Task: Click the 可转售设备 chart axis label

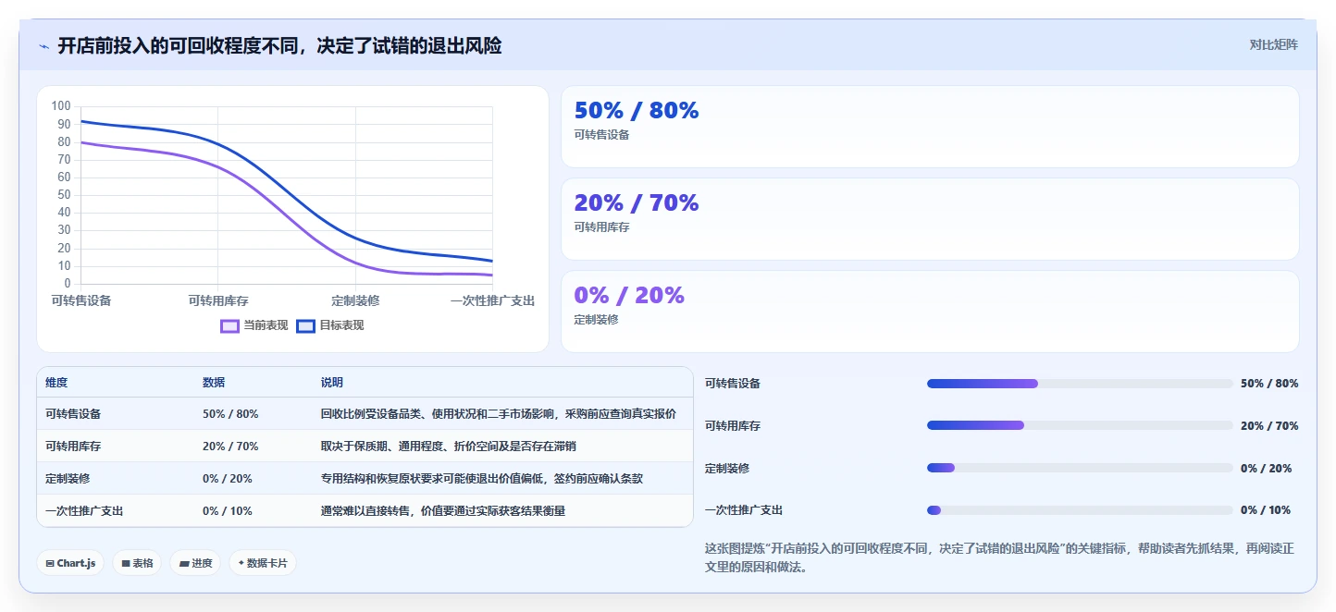Action: 81,300
